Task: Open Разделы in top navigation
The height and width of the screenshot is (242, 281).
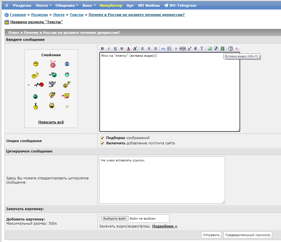Action: pos(22,5)
